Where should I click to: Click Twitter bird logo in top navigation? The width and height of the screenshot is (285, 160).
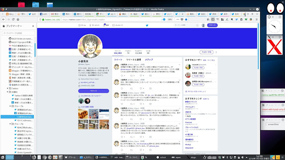(147, 25)
